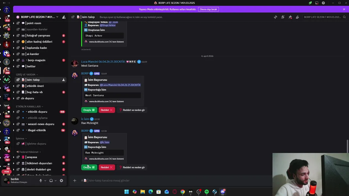
Task: Click the green leaf icon in title bar
Action: pos(310,3)
